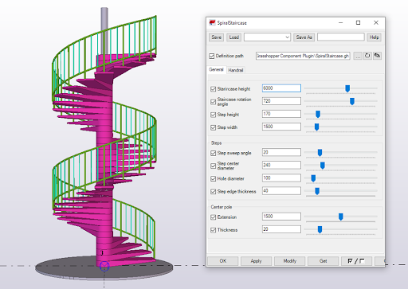Click the Save As name text field

click(341, 37)
